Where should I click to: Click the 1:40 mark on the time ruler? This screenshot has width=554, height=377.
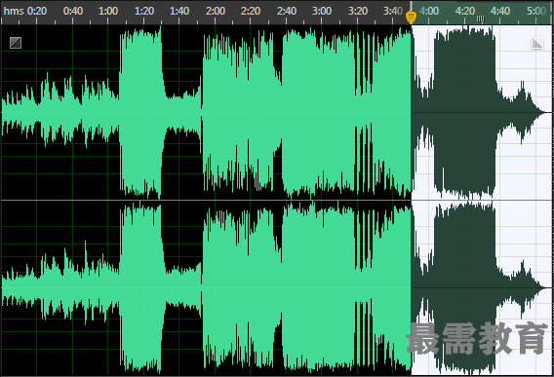pos(179,11)
